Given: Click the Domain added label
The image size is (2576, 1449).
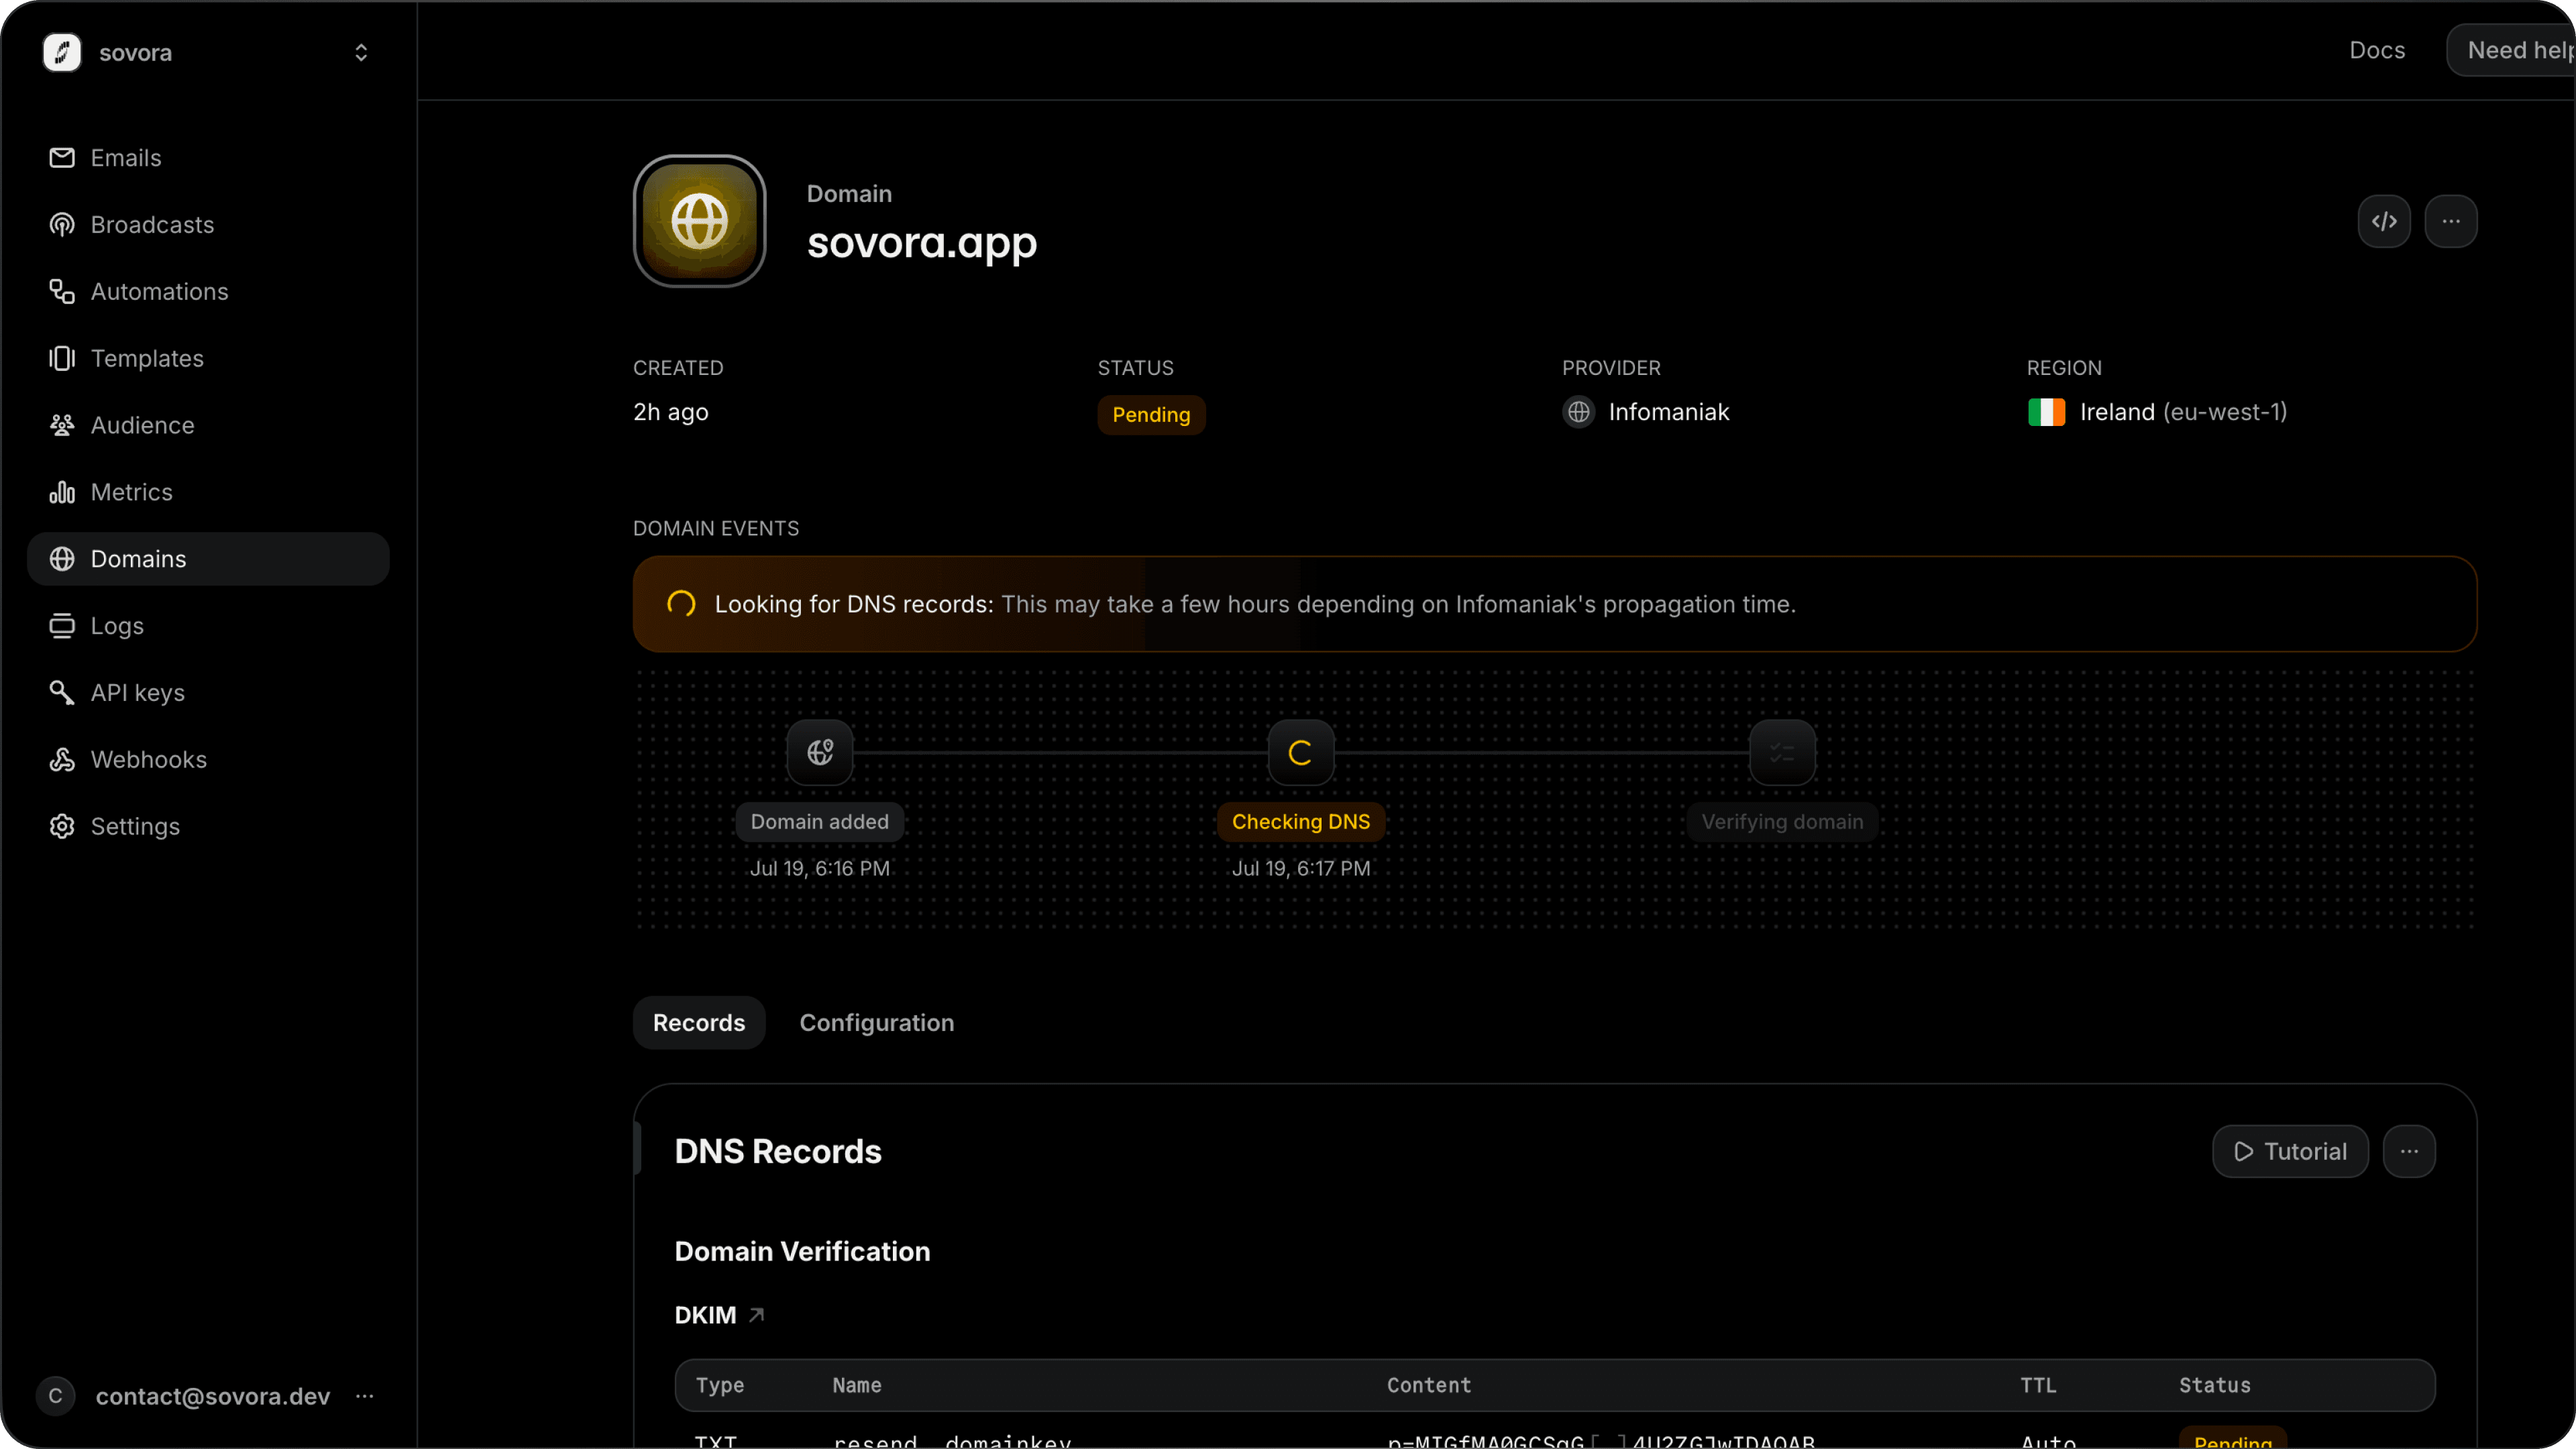Looking at the screenshot, I should [x=820, y=822].
